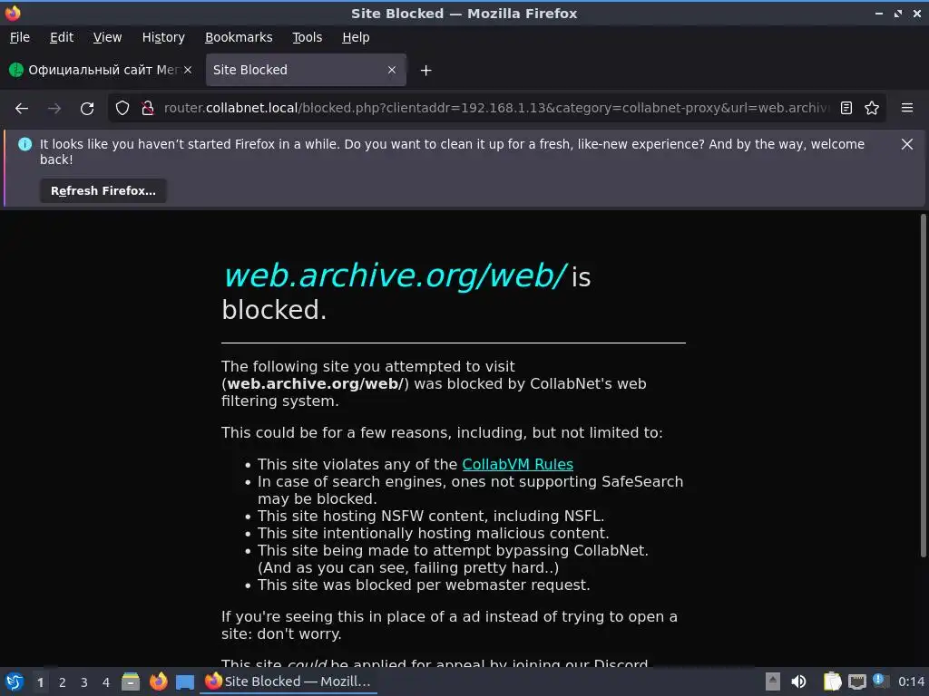Click the forward navigation arrow
929x696 pixels.
54,109
